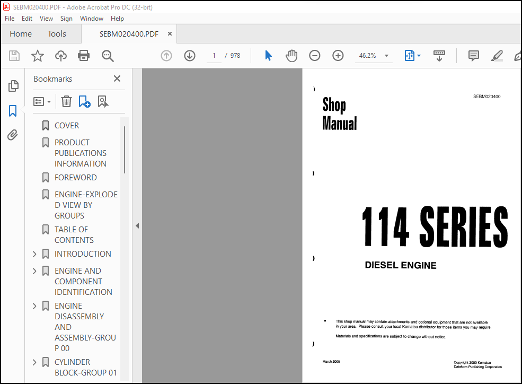The height and width of the screenshot is (384, 522).
Task: Zoom in with plus icon
Action: tap(338, 56)
